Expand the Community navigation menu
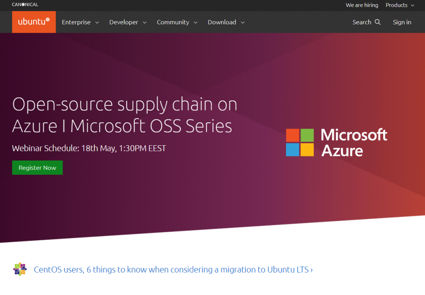This screenshot has height=295, width=425. [177, 22]
